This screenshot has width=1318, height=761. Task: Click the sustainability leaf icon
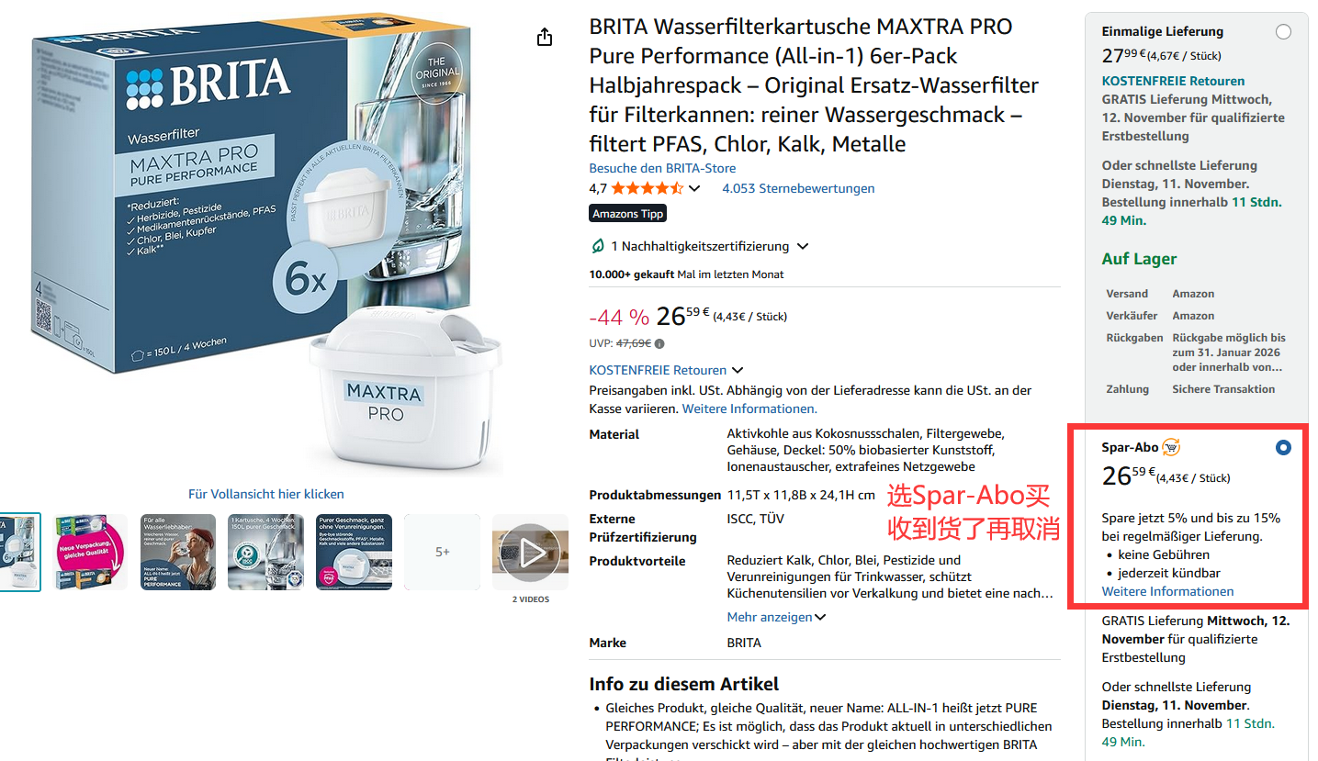[598, 246]
